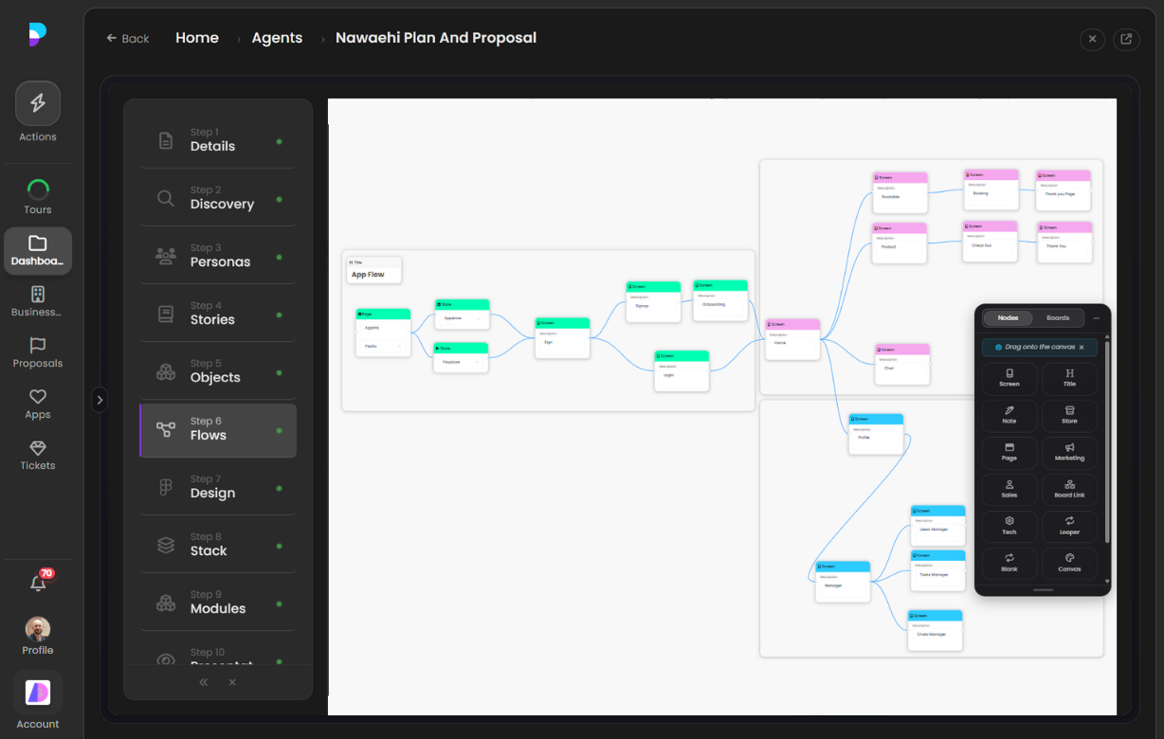Open Playstore dropdown in Store node
The height and width of the screenshot is (739, 1164).
[x=461, y=362]
